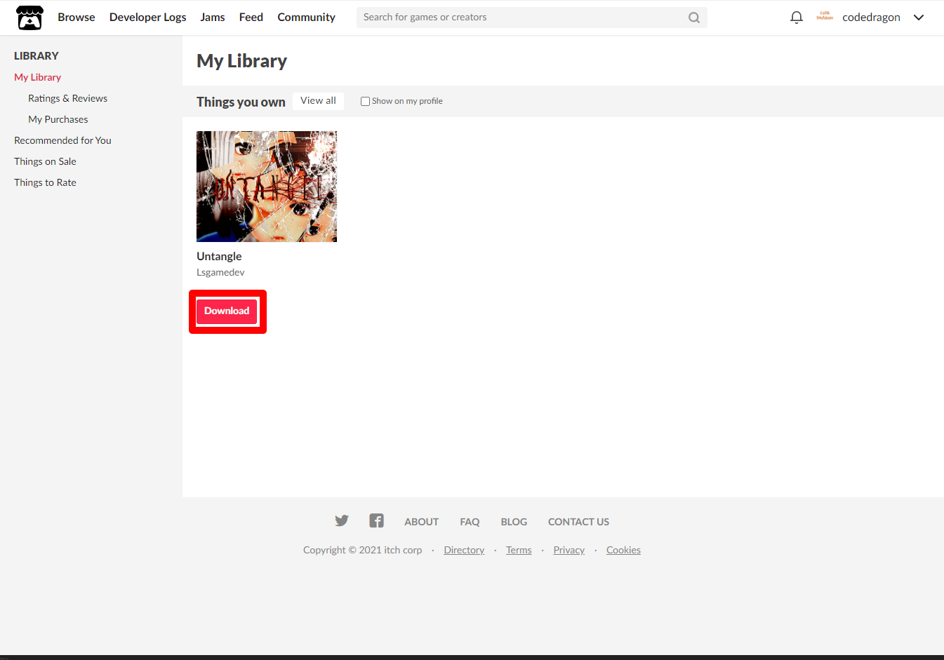The image size is (944, 660).
Task: Open the Jams page
Action: [x=213, y=17]
